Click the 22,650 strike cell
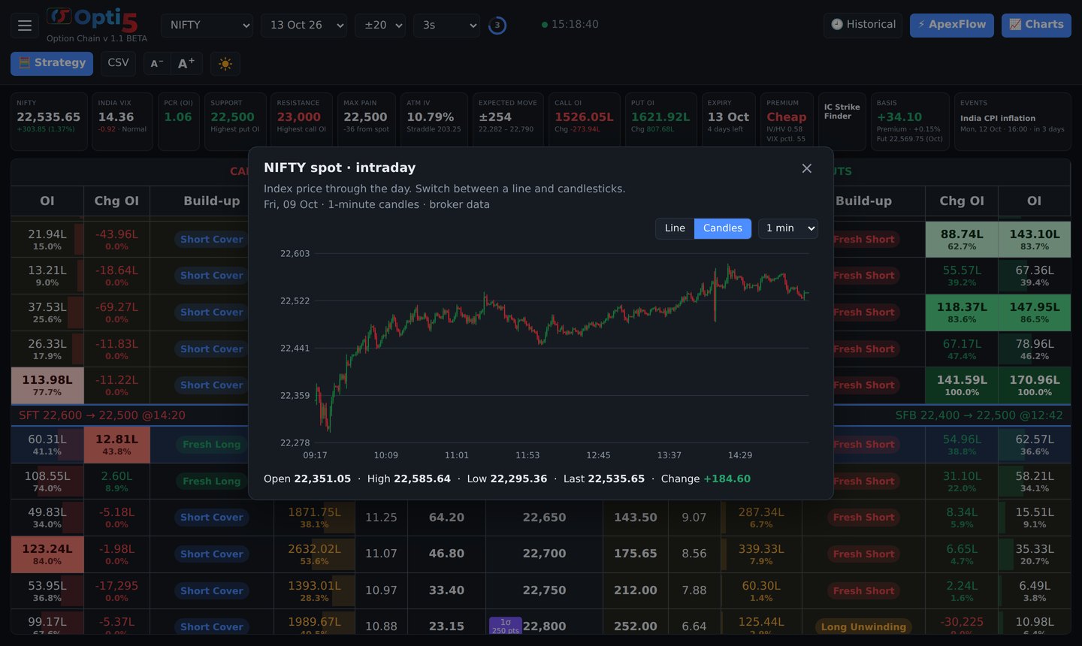Viewport: 1082px width, 646px height. pos(544,518)
